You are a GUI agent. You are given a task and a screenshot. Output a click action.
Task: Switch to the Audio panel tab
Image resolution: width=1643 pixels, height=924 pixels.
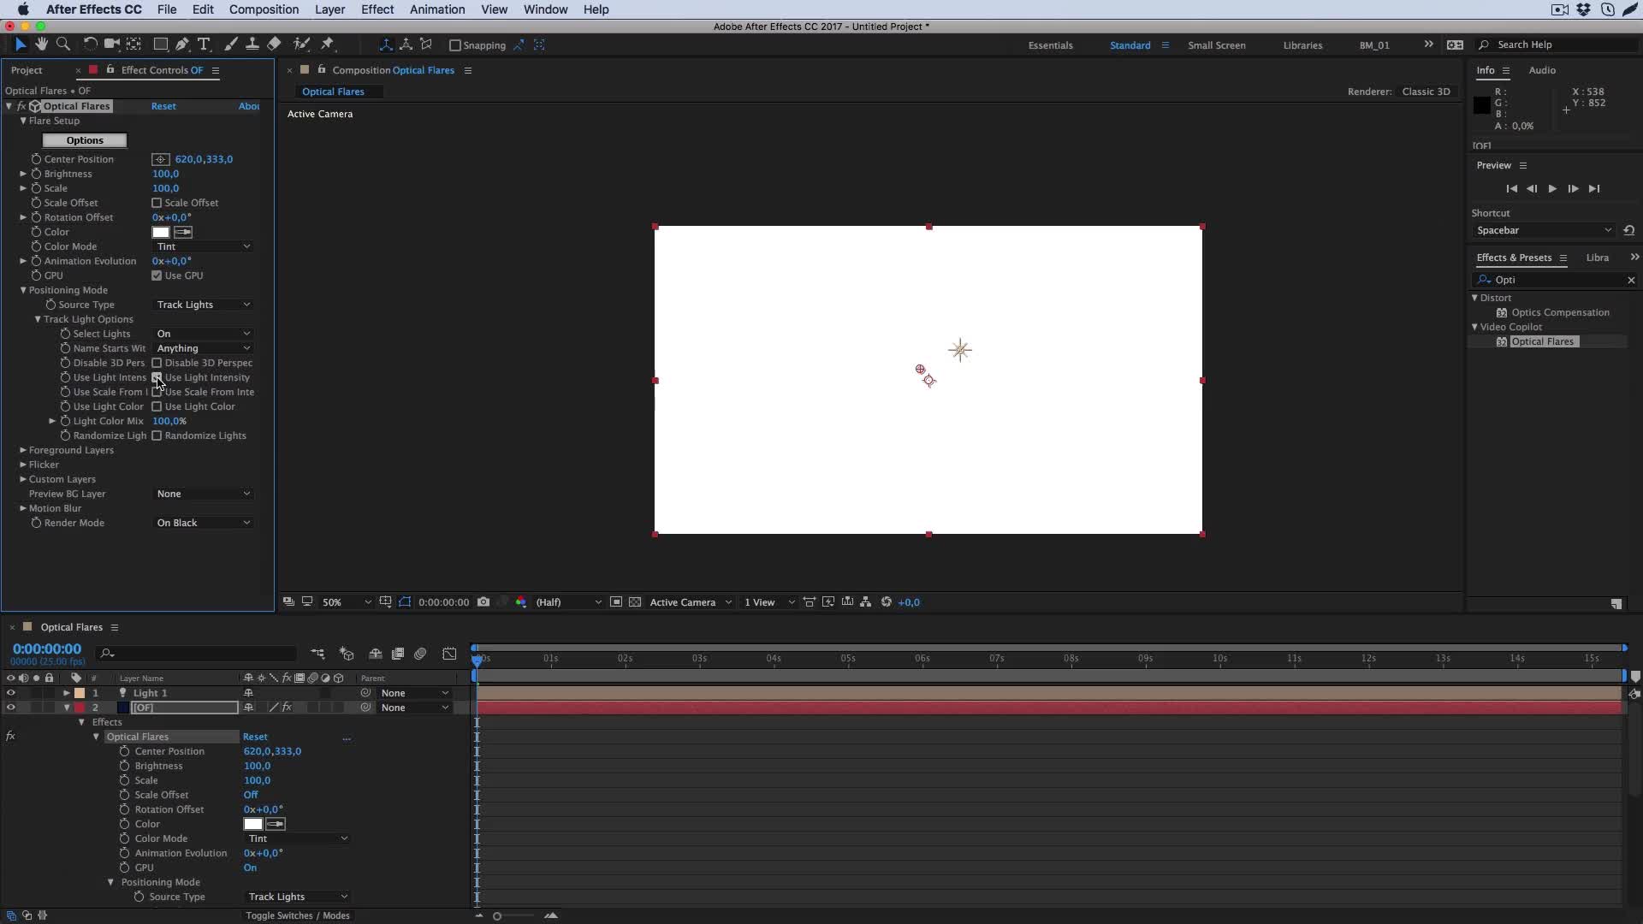click(1542, 70)
